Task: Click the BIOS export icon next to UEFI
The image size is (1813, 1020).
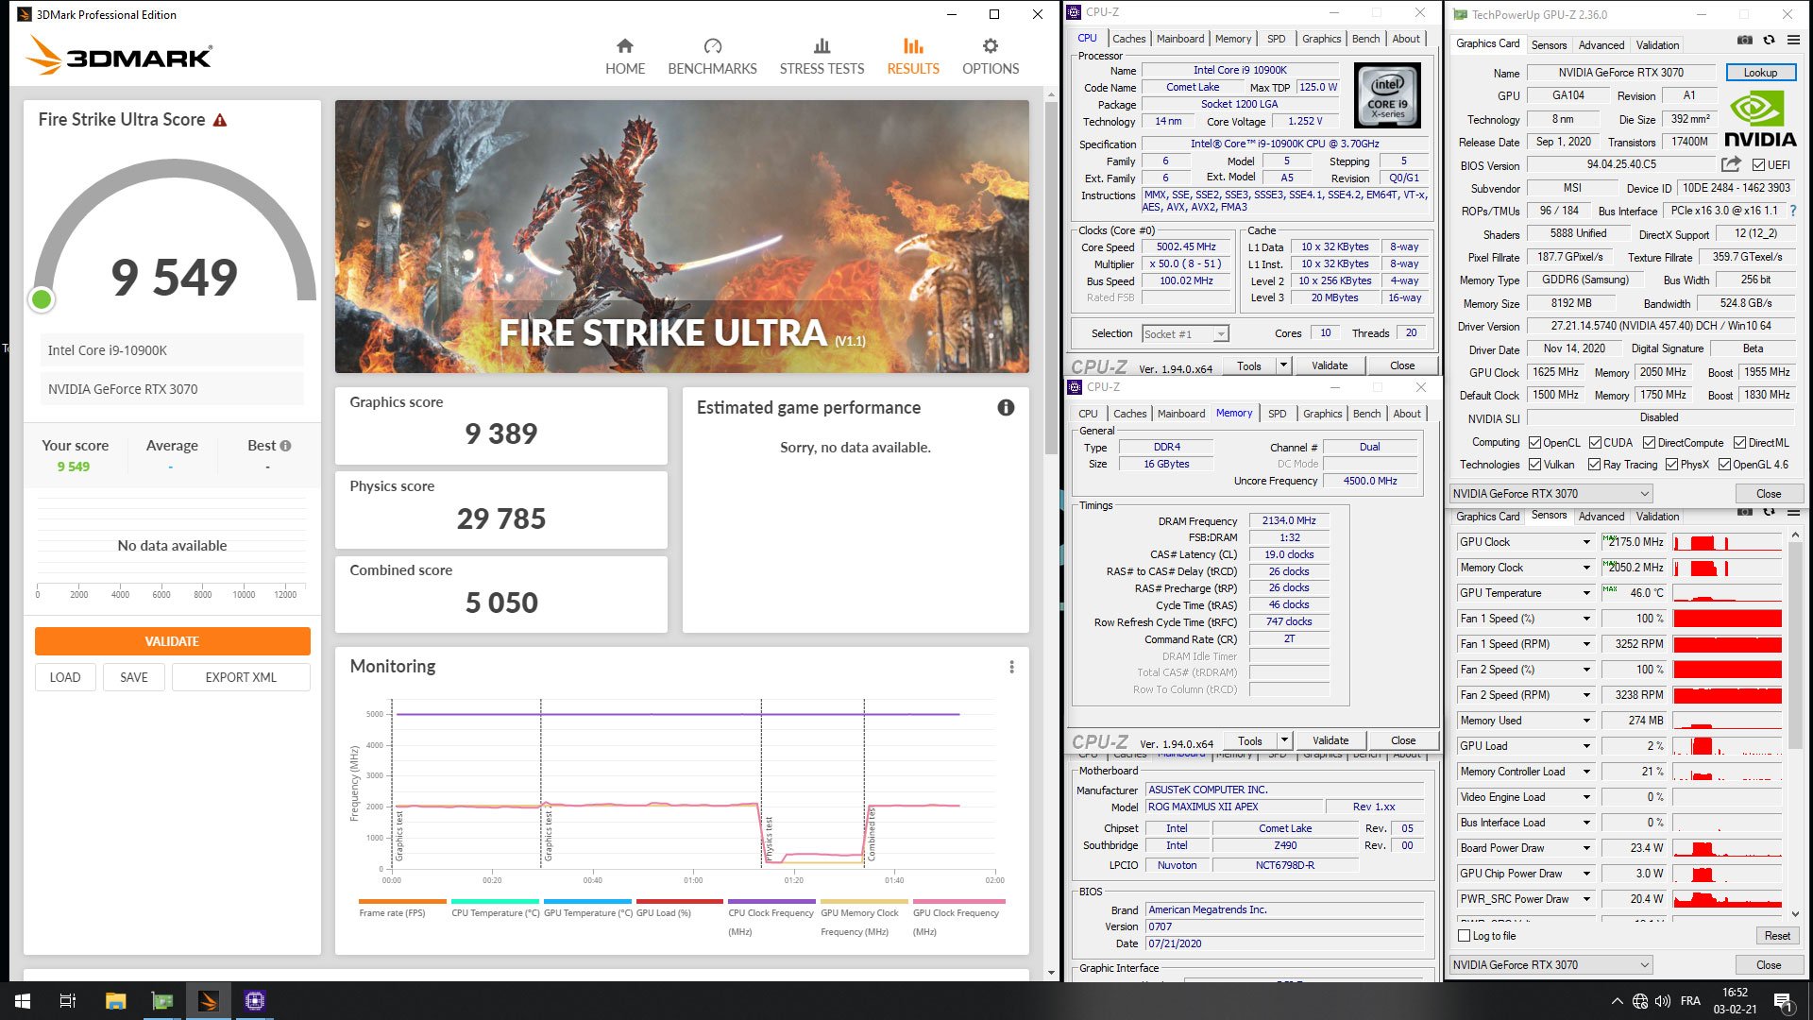Action: click(x=1731, y=164)
